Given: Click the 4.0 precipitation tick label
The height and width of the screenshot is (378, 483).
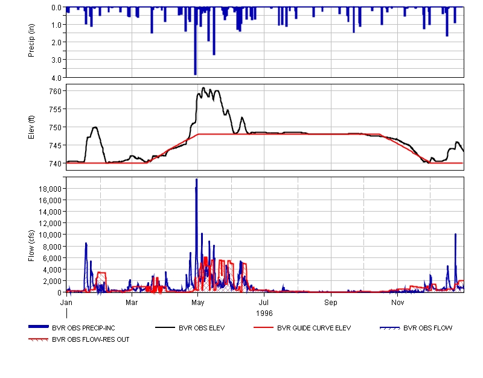Looking at the screenshot, I should click(x=56, y=78).
